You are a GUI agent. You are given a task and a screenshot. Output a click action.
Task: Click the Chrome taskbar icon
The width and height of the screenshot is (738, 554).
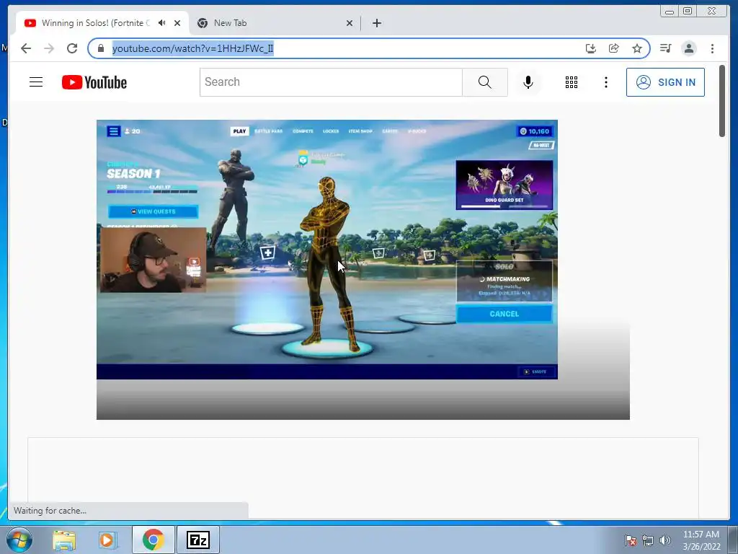154,540
